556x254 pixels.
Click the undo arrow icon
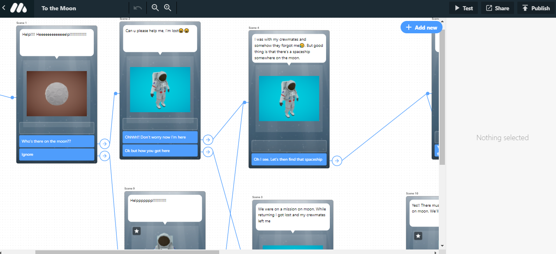pos(138,8)
